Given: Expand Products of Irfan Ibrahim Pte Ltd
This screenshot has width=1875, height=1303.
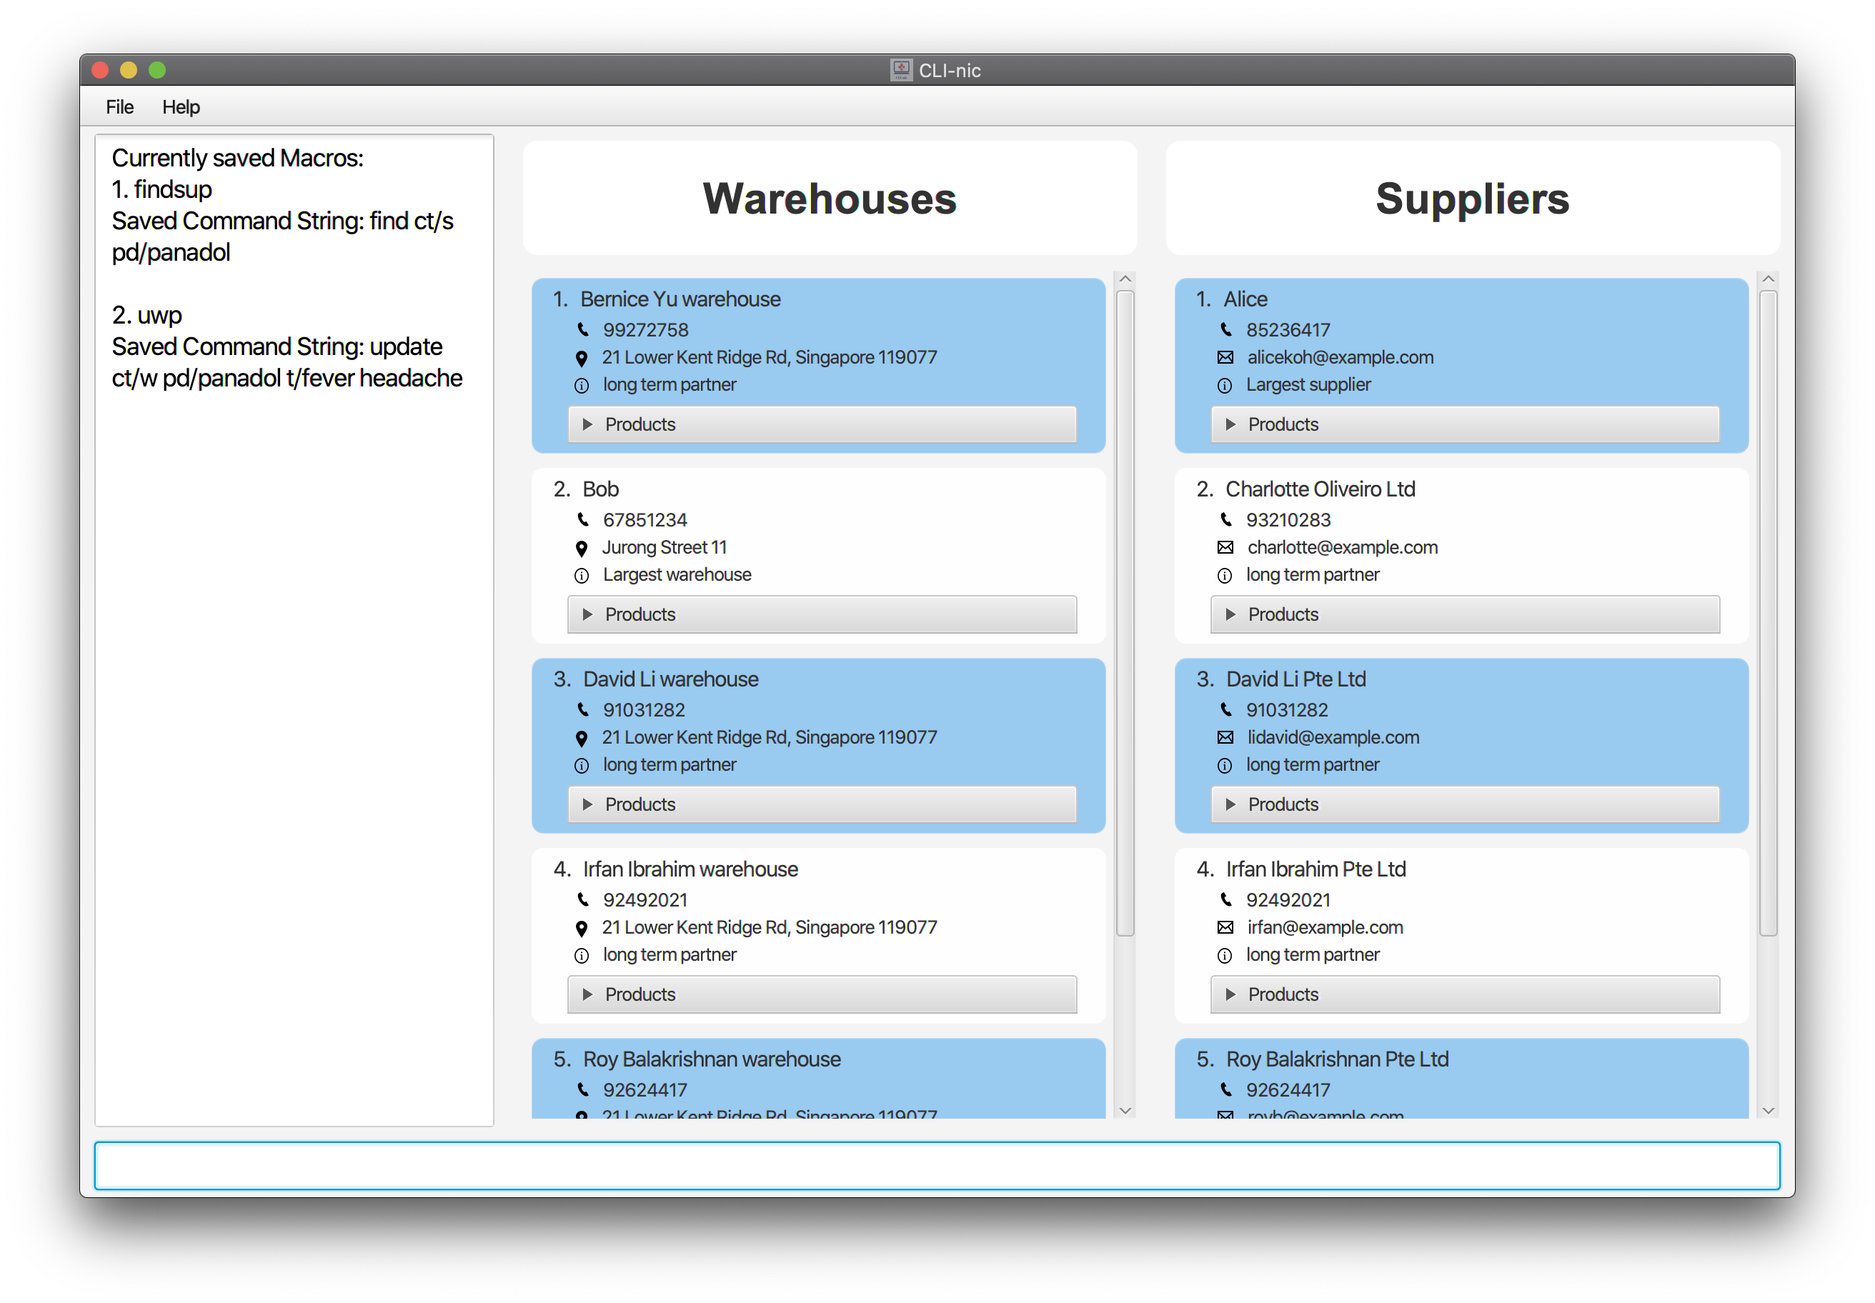Looking at the screenshot, I should tap(1465, 995).
